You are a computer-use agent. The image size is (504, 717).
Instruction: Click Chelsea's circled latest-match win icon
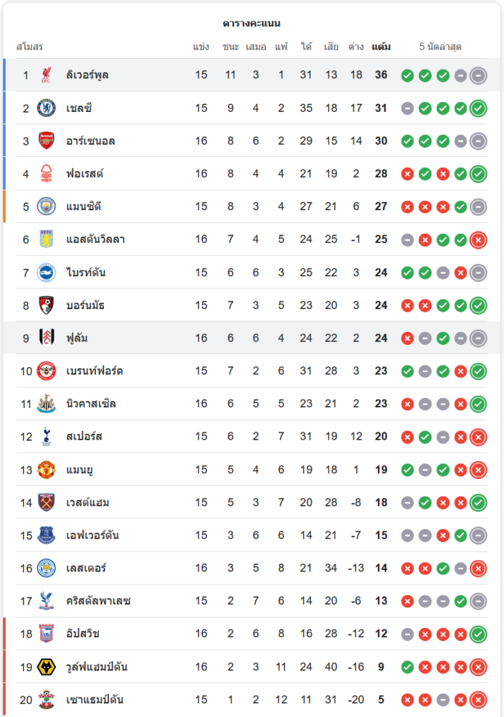tap(478, 108)
